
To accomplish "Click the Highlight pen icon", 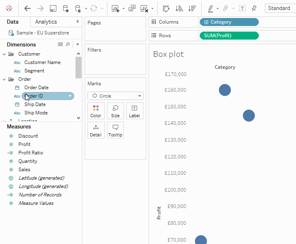I will pyautogui.click(x=211, y=8).
